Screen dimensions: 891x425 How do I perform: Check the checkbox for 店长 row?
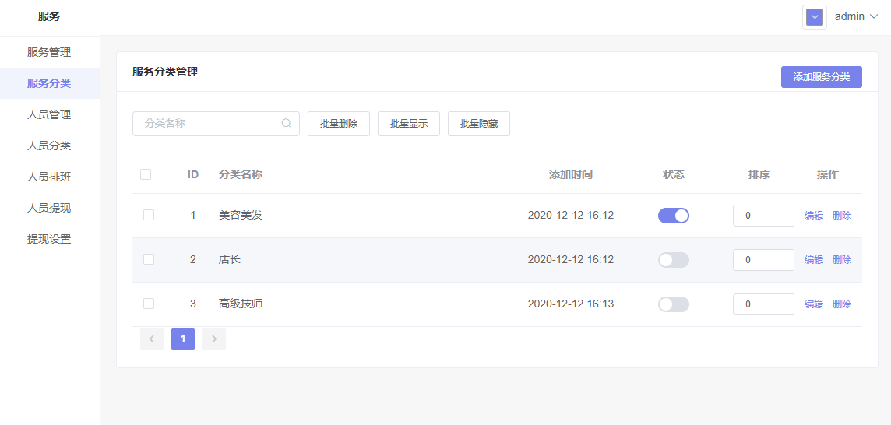[149, 259]
